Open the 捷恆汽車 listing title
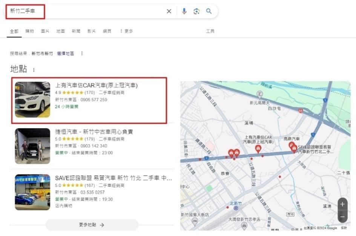Screen dimensions: 356x236 click(x=94, y=132)
